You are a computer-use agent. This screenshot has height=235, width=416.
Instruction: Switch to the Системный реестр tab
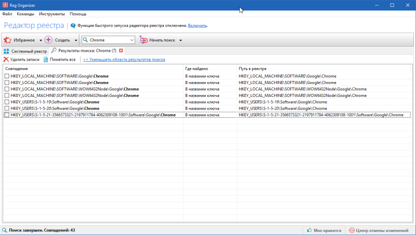25,51
